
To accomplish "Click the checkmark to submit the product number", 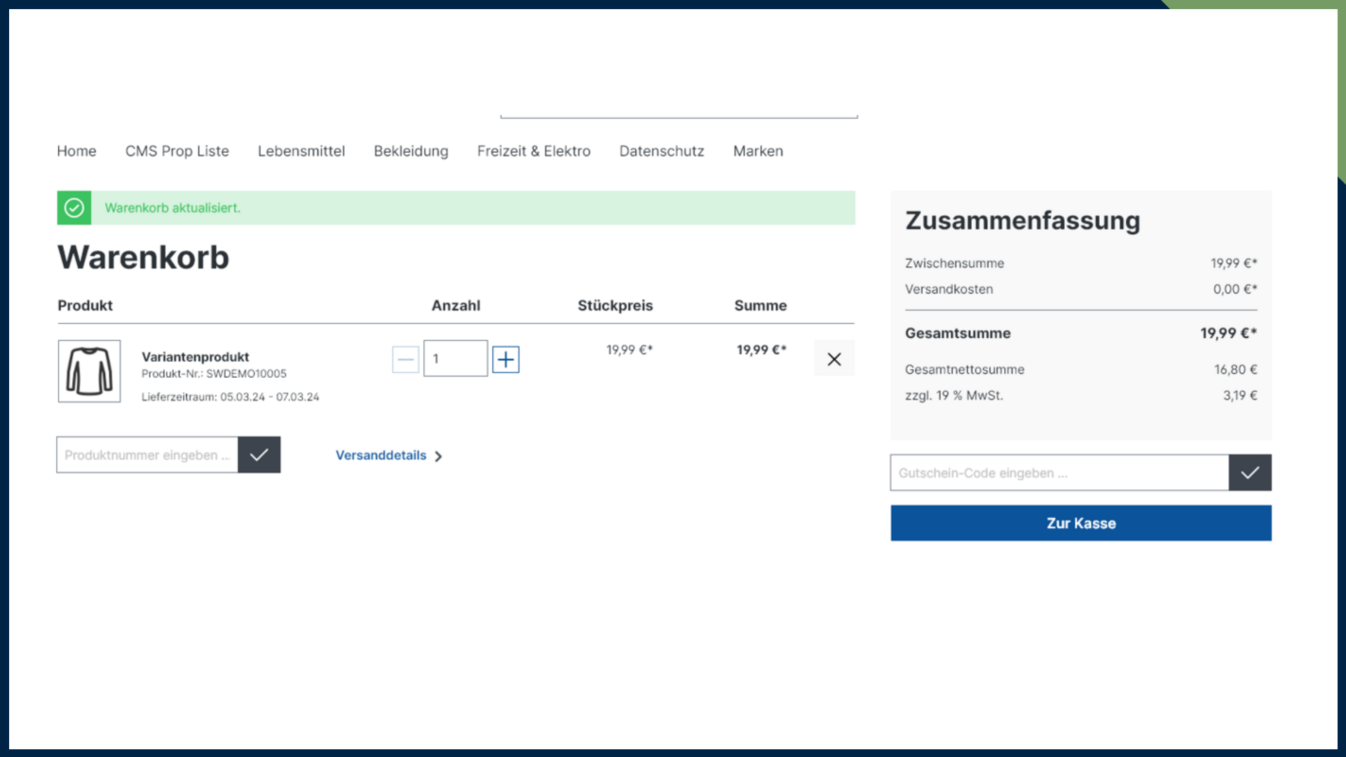I will pyautogui.click(x=259, y=454).
